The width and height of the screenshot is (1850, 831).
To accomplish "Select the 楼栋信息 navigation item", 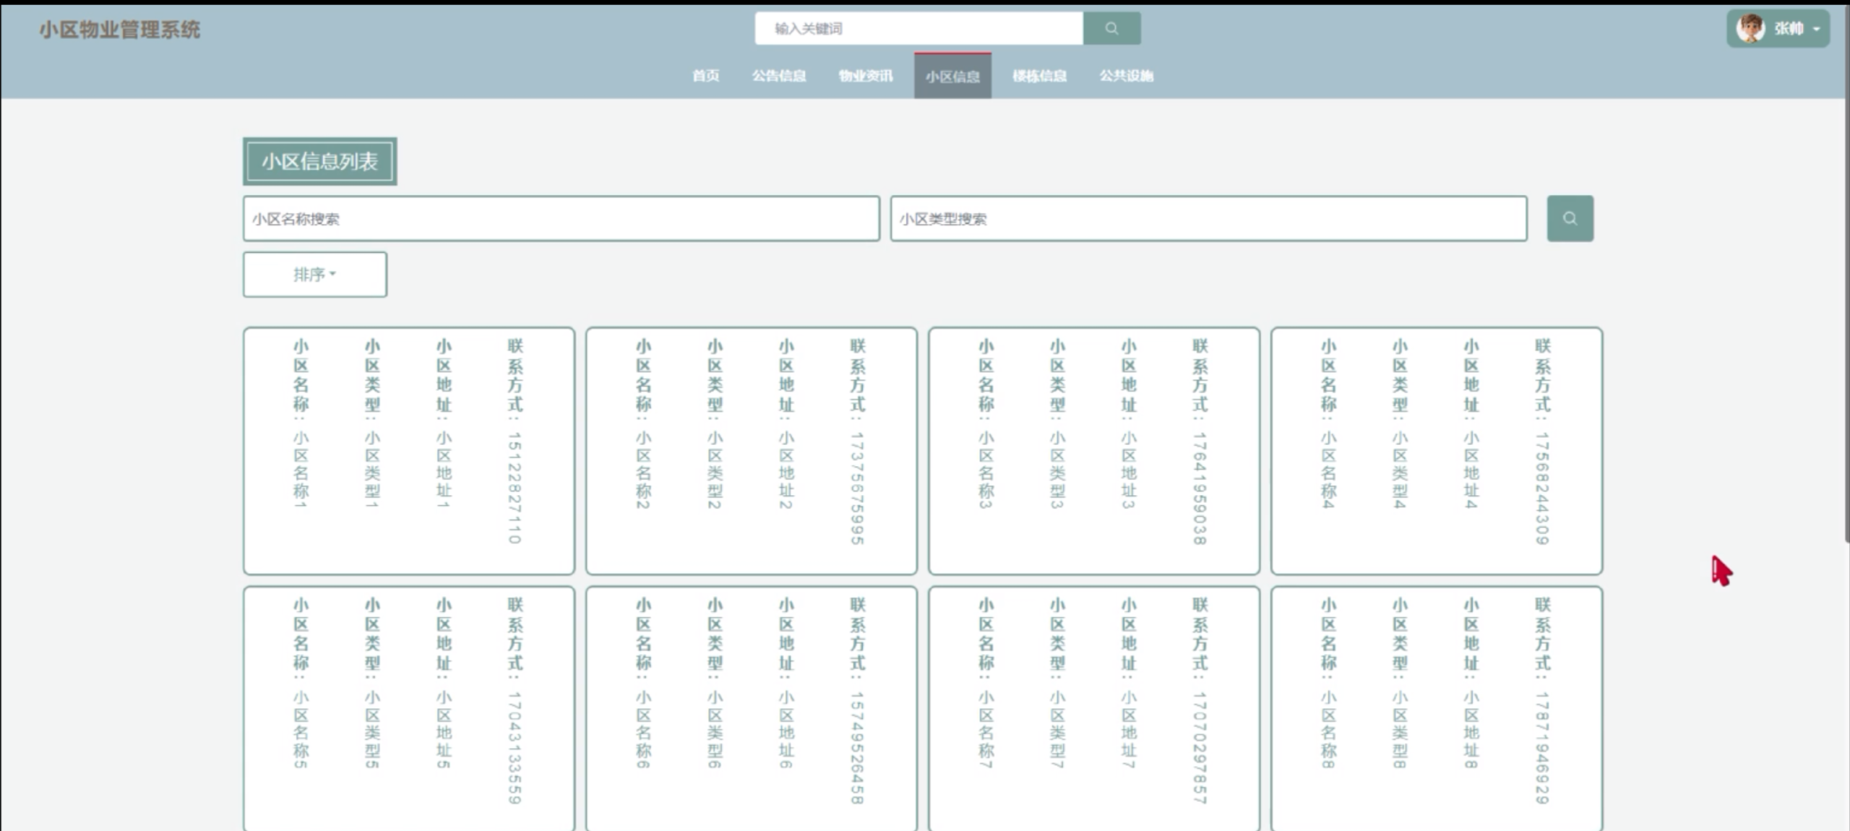I will [1039, 76].
